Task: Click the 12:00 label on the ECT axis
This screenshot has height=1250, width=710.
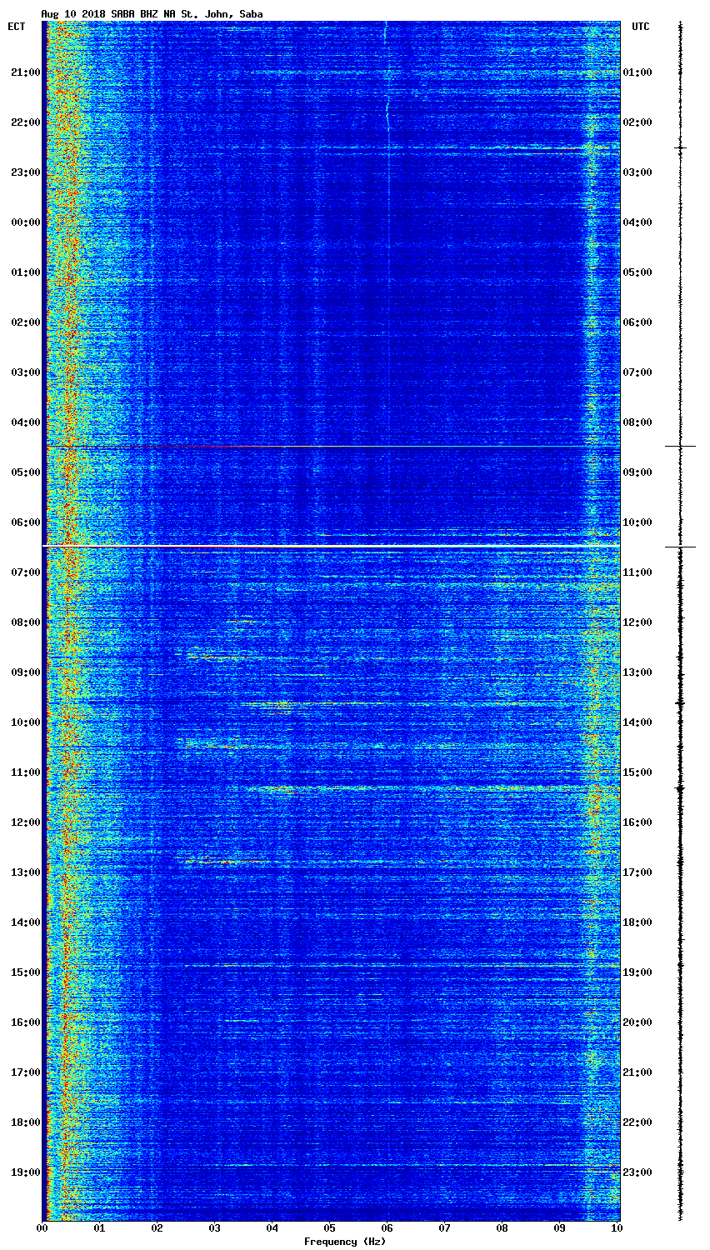Action: pos(26,822)
